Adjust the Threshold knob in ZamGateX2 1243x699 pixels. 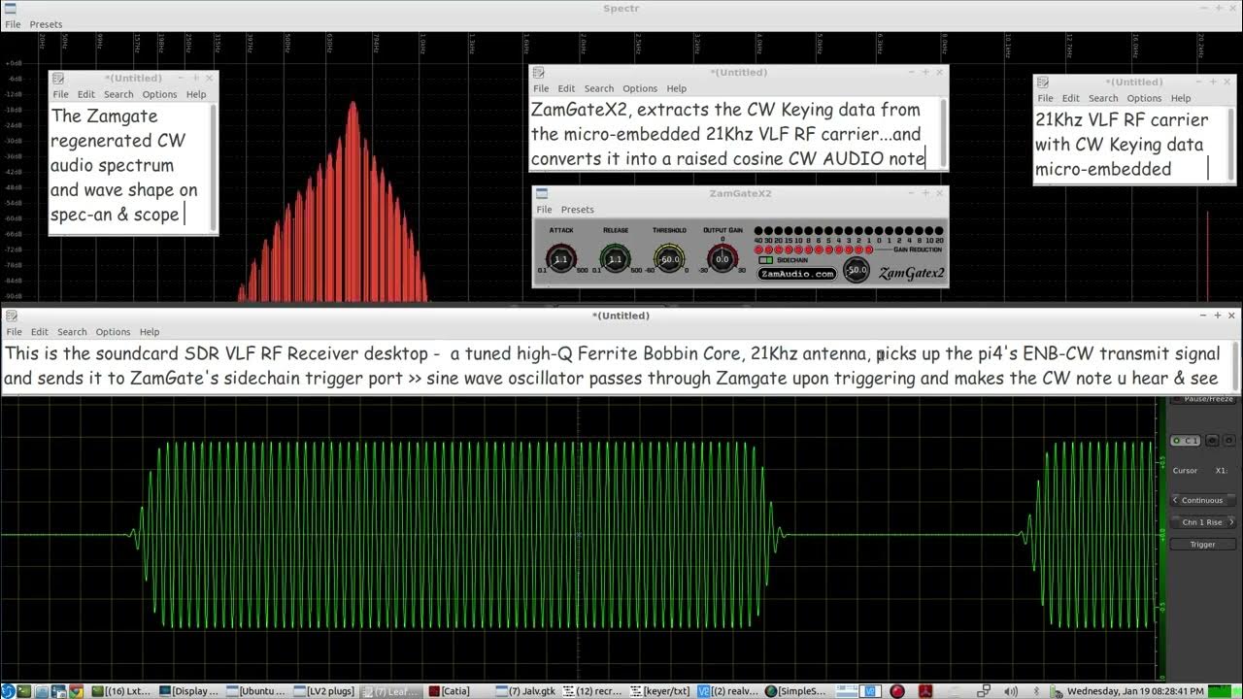click(668, 259)
